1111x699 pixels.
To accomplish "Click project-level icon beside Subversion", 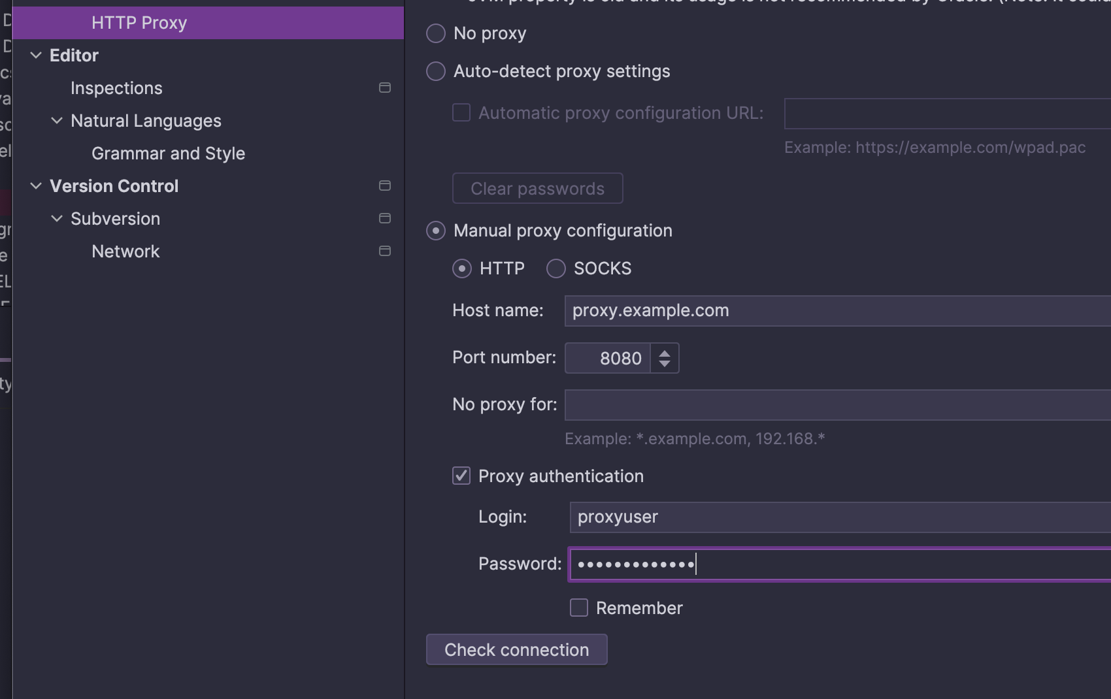I will pyautogui.click(x=385, y=219).
